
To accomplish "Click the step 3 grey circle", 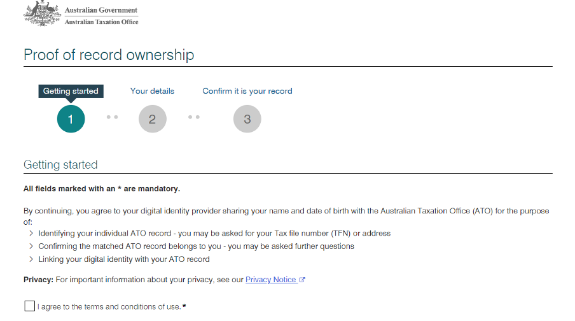I will (247, 119).
